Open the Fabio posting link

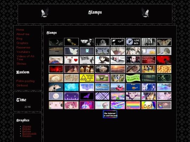[25, 81]
